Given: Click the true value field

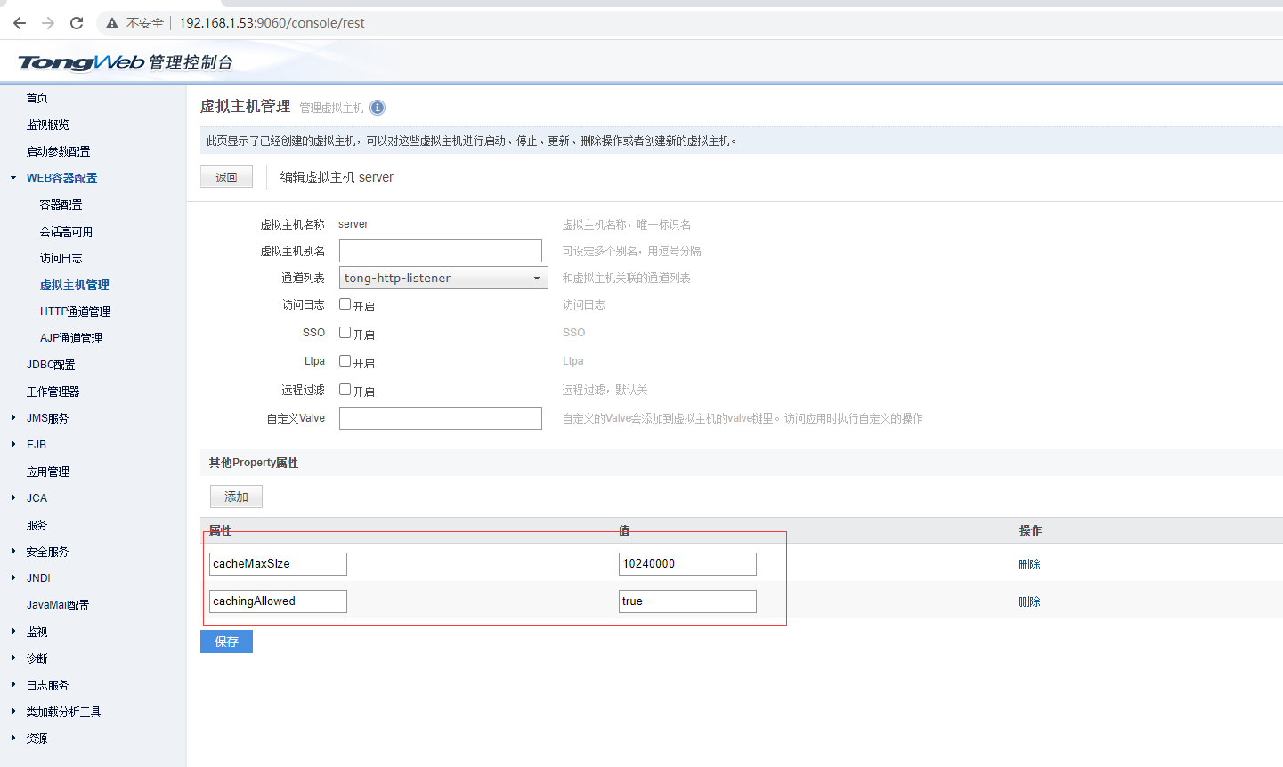Looking at the screenshot, I should click(687, 601).
